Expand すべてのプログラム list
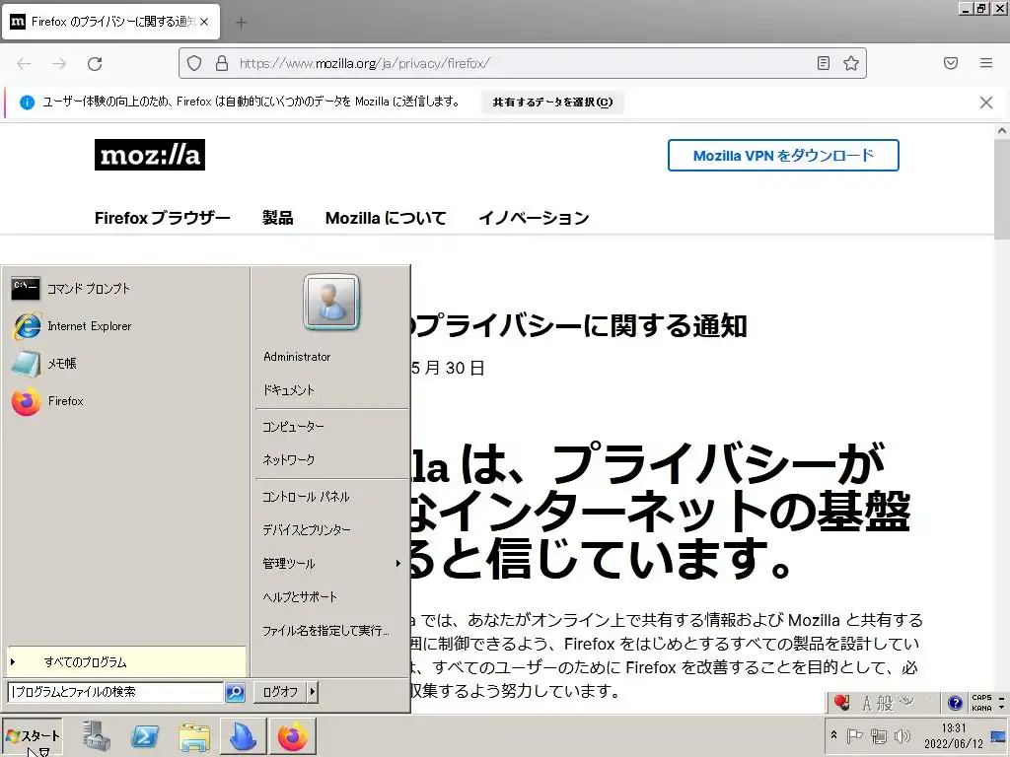 click(x=126, y=661)
